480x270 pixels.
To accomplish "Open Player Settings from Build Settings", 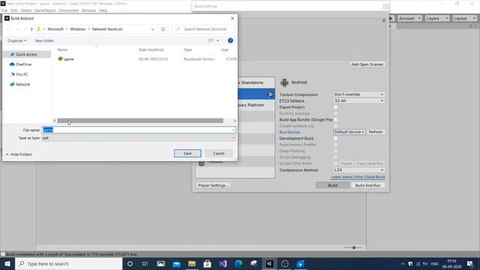I will tap(213, 185).
